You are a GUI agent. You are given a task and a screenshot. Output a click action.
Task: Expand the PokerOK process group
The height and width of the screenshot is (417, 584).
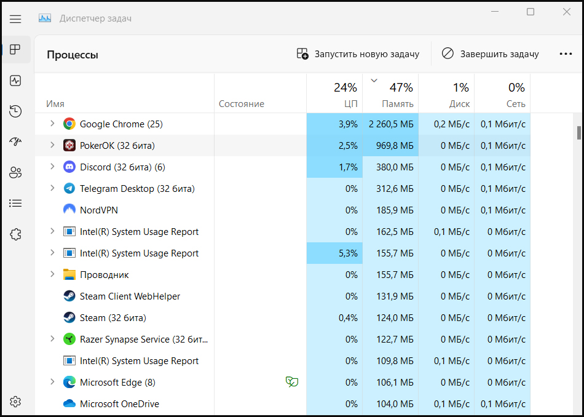click(52, 145)
